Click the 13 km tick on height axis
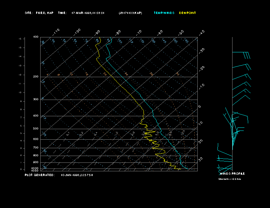Image resolution: width=270 pixels, height=208 pixels. 20,66
